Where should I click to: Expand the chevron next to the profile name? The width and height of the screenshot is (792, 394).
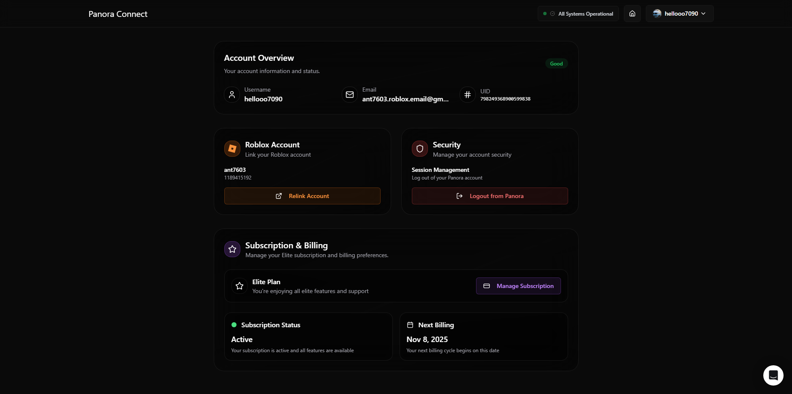pyautogui.click(x=703, y=14)
